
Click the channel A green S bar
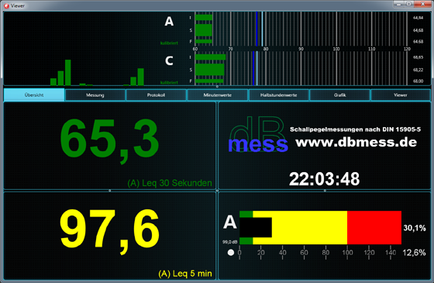204,30
